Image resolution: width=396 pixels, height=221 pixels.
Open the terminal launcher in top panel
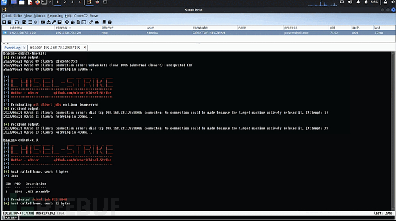[x=44, y=2]
